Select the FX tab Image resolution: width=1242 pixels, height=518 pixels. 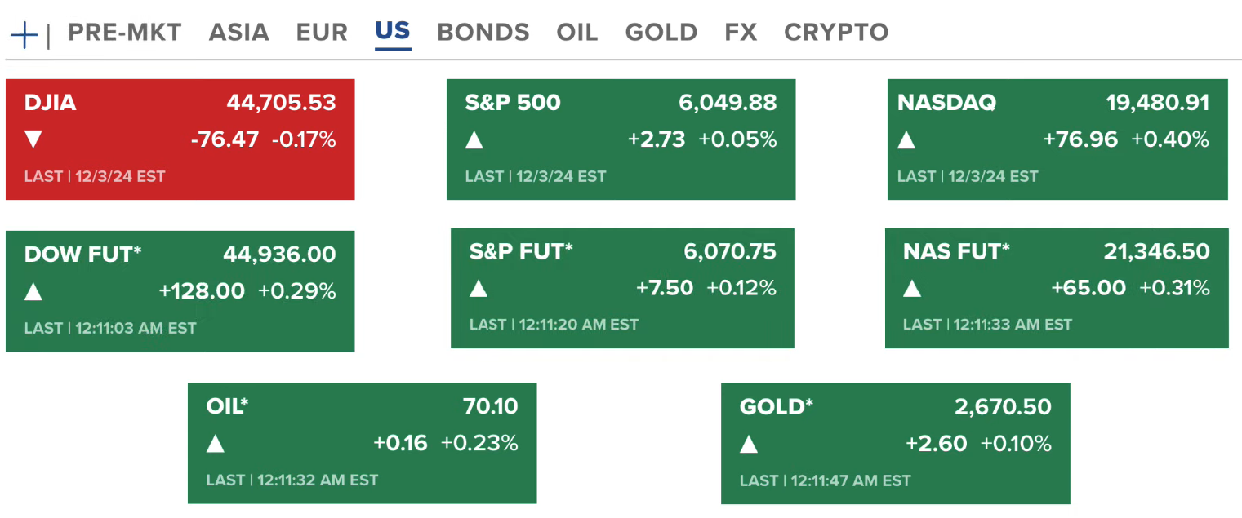(x=740, y=33)
